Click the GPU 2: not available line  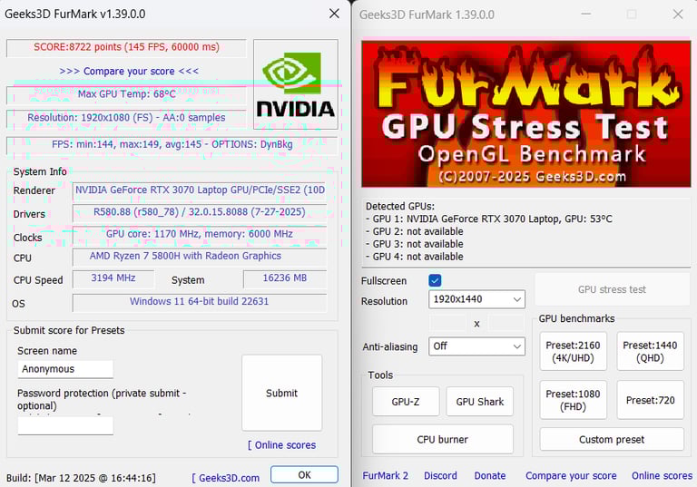(414, 231)
